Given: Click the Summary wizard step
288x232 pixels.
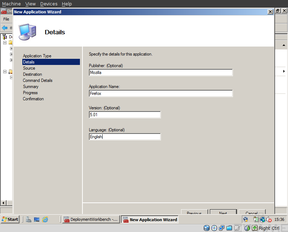Looking at the screenshot, I should click(31, 87).
